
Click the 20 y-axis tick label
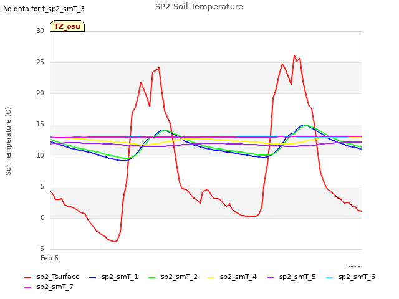[40, 93]
